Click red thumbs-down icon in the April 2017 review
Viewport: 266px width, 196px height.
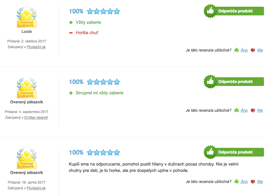[x=253, y=182]
